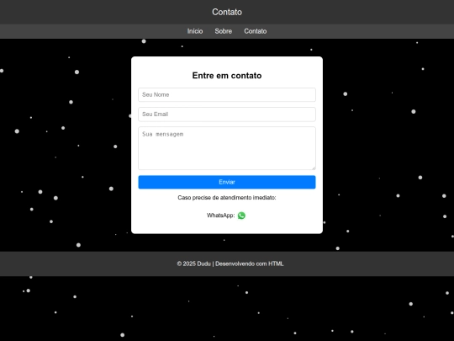The width and height of the screenshot is (454, 341).
Task: Click the Entre em contato heading
Action: [227, 76]
